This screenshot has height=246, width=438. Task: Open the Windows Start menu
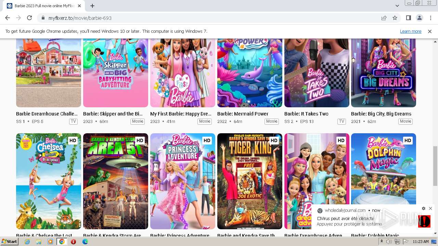(10, 242)
